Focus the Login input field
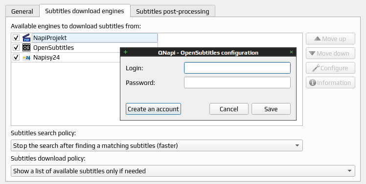 [x=237, y=68]
